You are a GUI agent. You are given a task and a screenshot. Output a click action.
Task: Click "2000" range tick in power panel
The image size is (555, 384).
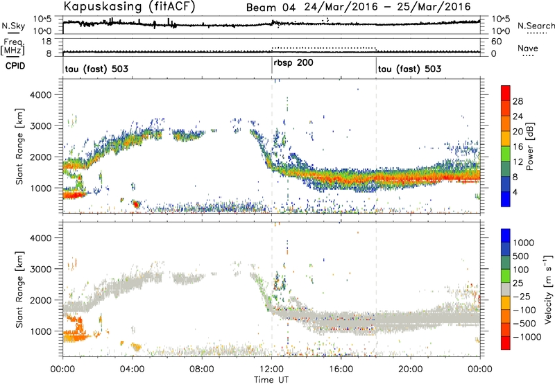pos(41,157)
